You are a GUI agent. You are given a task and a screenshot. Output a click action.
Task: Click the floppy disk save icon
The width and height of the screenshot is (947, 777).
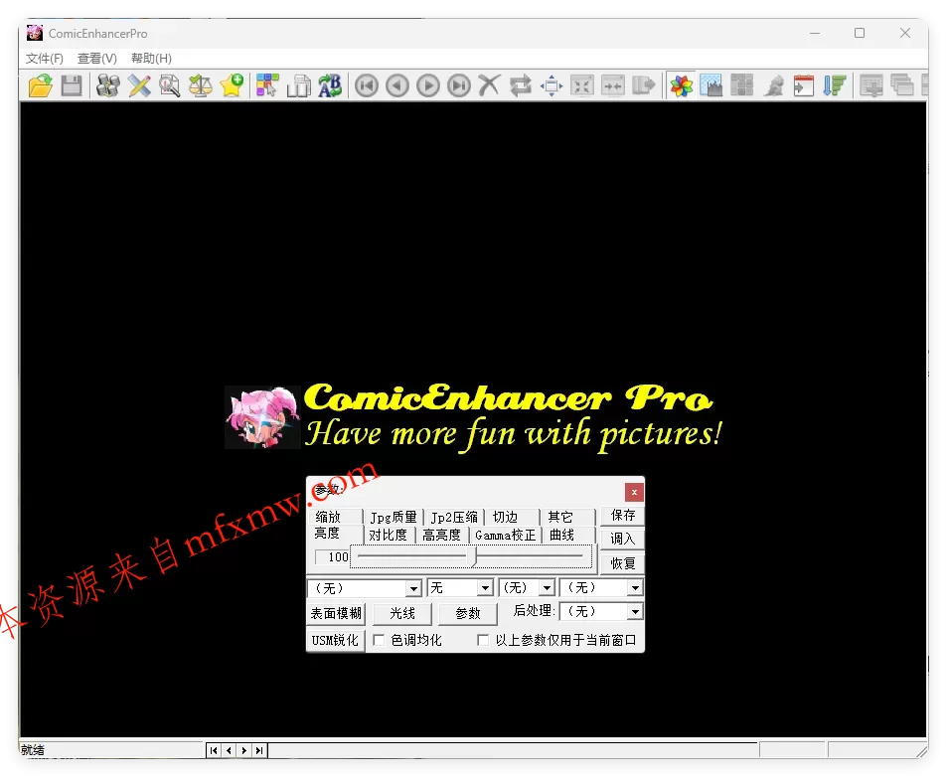point(72,85)
